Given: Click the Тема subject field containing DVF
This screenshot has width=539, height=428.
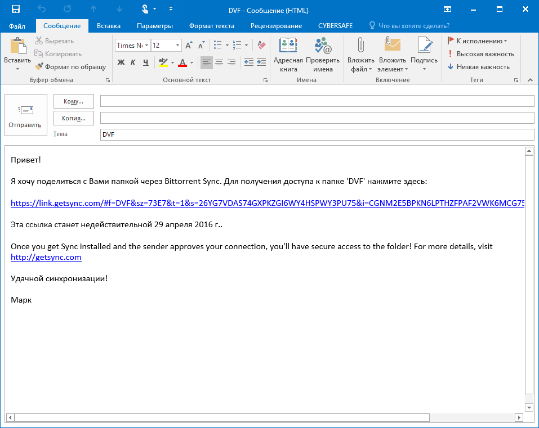Looking at the screenshot, I should [317, 135].
